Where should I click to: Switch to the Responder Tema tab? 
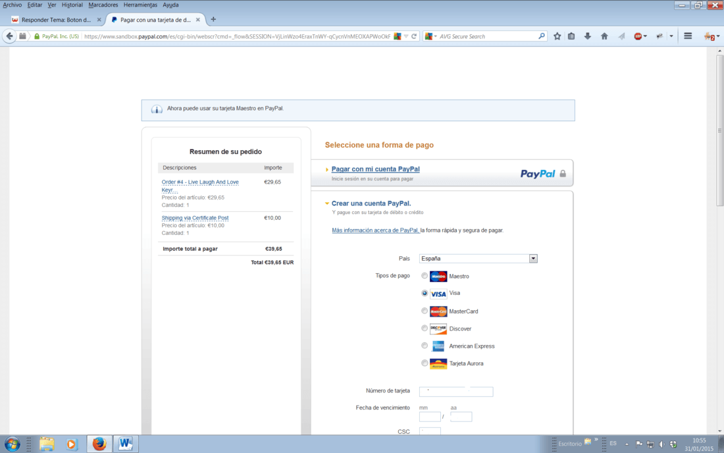tap(56, 20)
